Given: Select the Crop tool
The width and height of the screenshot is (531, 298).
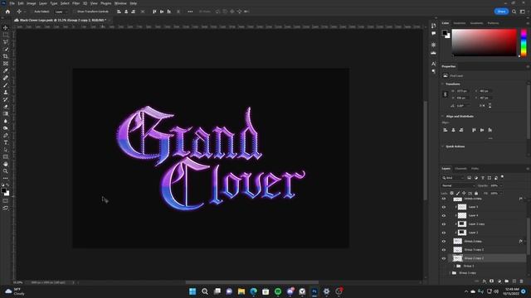Looking at the screenshot, I should click(6, 56).
